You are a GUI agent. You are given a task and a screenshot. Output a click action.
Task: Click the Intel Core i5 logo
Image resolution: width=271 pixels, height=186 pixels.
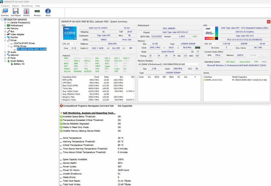tap(69, 33)
